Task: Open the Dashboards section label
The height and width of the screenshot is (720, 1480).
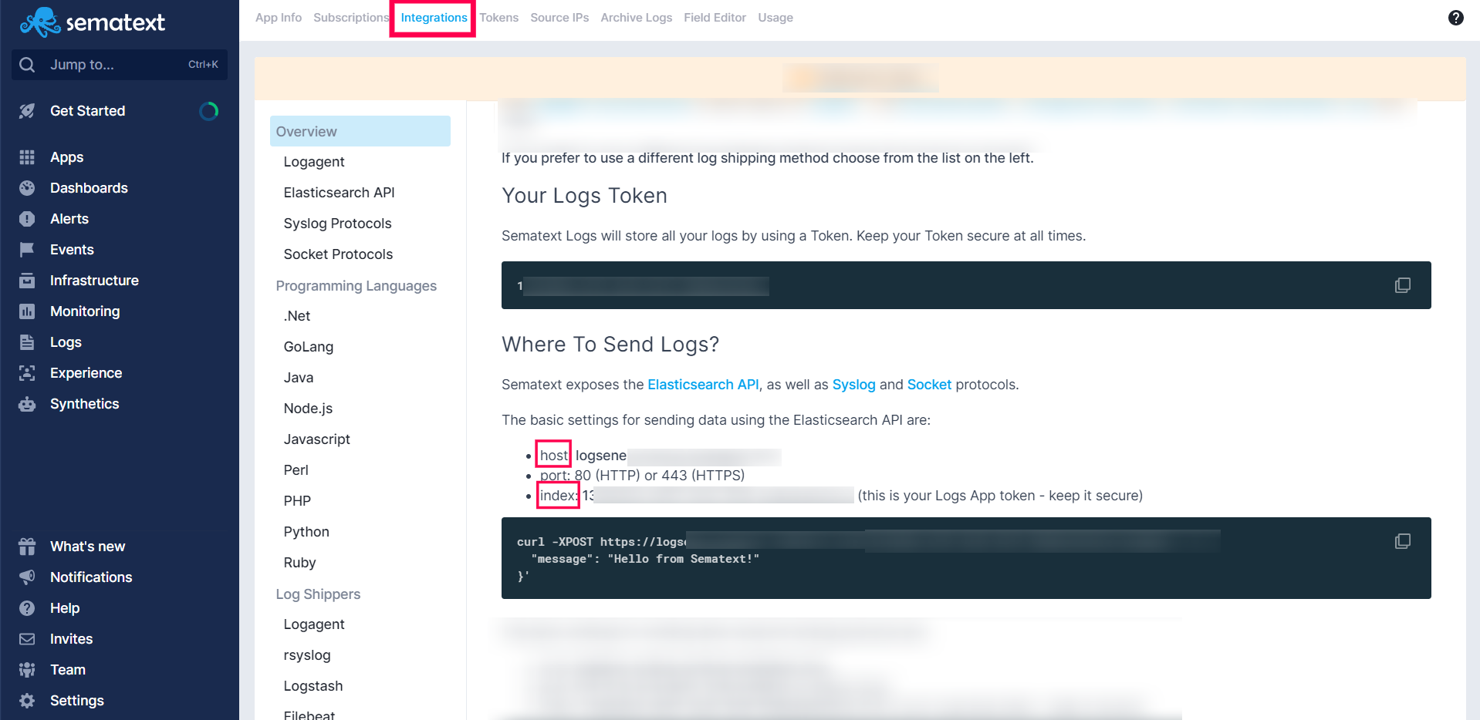Action: tap(89, 188)
